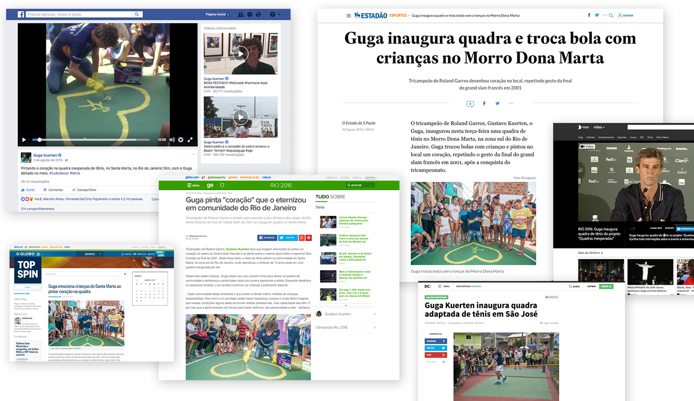The width and height of the screenshot is (694, 401).
Task: Click the BUSCAR search field in ge bar
Action: 360,185
